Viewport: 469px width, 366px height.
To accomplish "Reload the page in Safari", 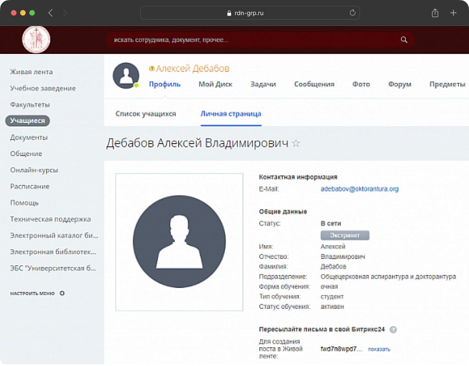I will [x=352, y=13].
